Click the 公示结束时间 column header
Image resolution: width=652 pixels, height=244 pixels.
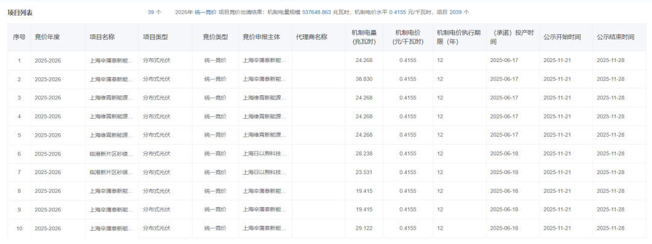pos(615,37)
